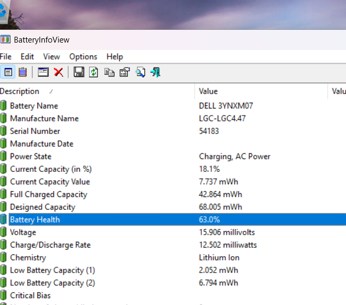
Task: Click the battery icon beside Battery Health
Action: coord(3,219)
